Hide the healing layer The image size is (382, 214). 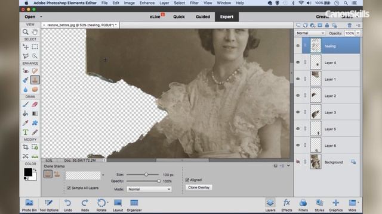pyautogui.click(x=298, y=46)
